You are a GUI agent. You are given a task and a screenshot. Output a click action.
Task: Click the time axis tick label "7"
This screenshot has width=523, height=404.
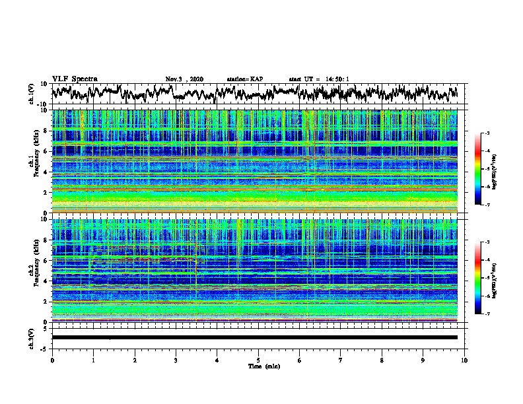tap(341, 360)
